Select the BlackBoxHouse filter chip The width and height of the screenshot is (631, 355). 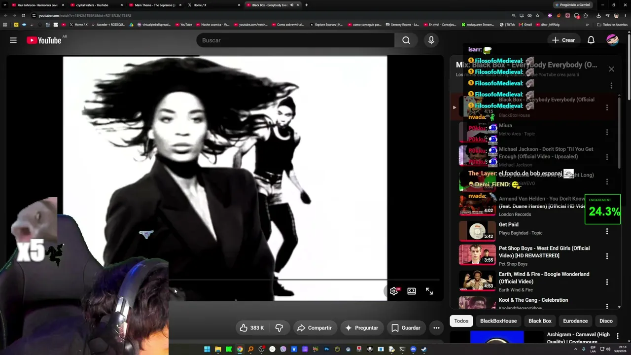coord(498,321)
